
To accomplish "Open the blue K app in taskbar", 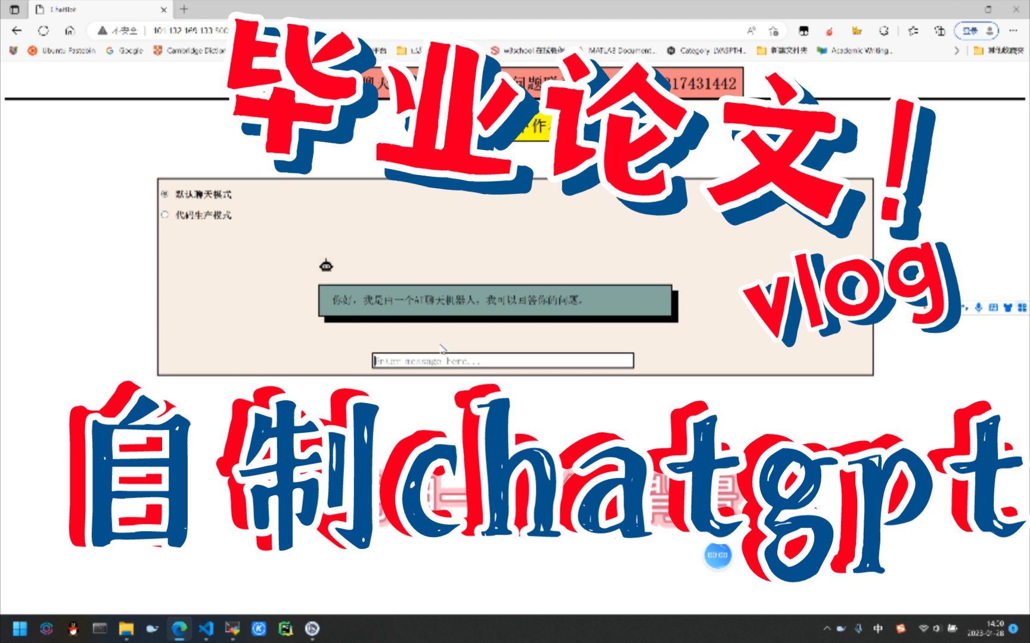I will pyautogui.click(x=259, y=629).
